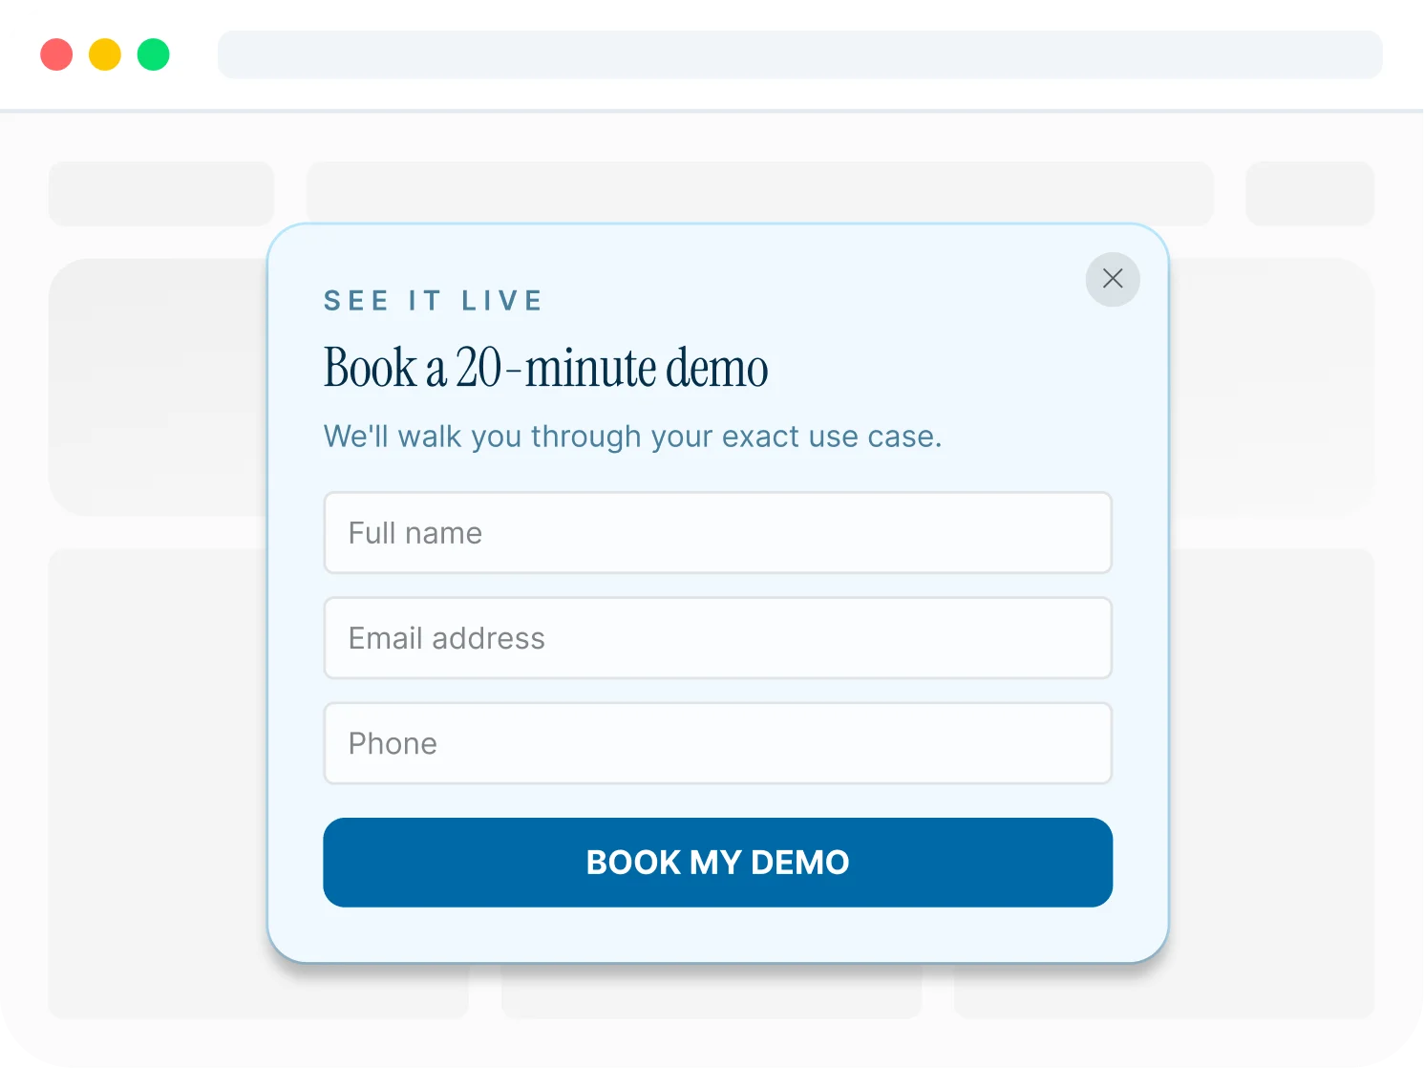Select the Phone input field
This screenshot has width=1424, height=1068.
click(x=718, y=743)
